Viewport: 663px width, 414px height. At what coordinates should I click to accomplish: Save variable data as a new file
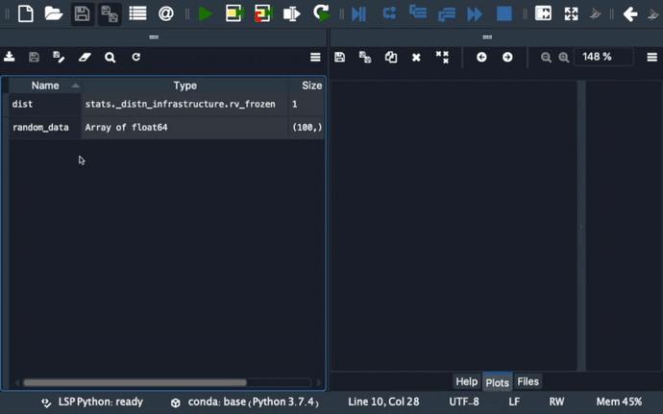(x=59, y=57)
